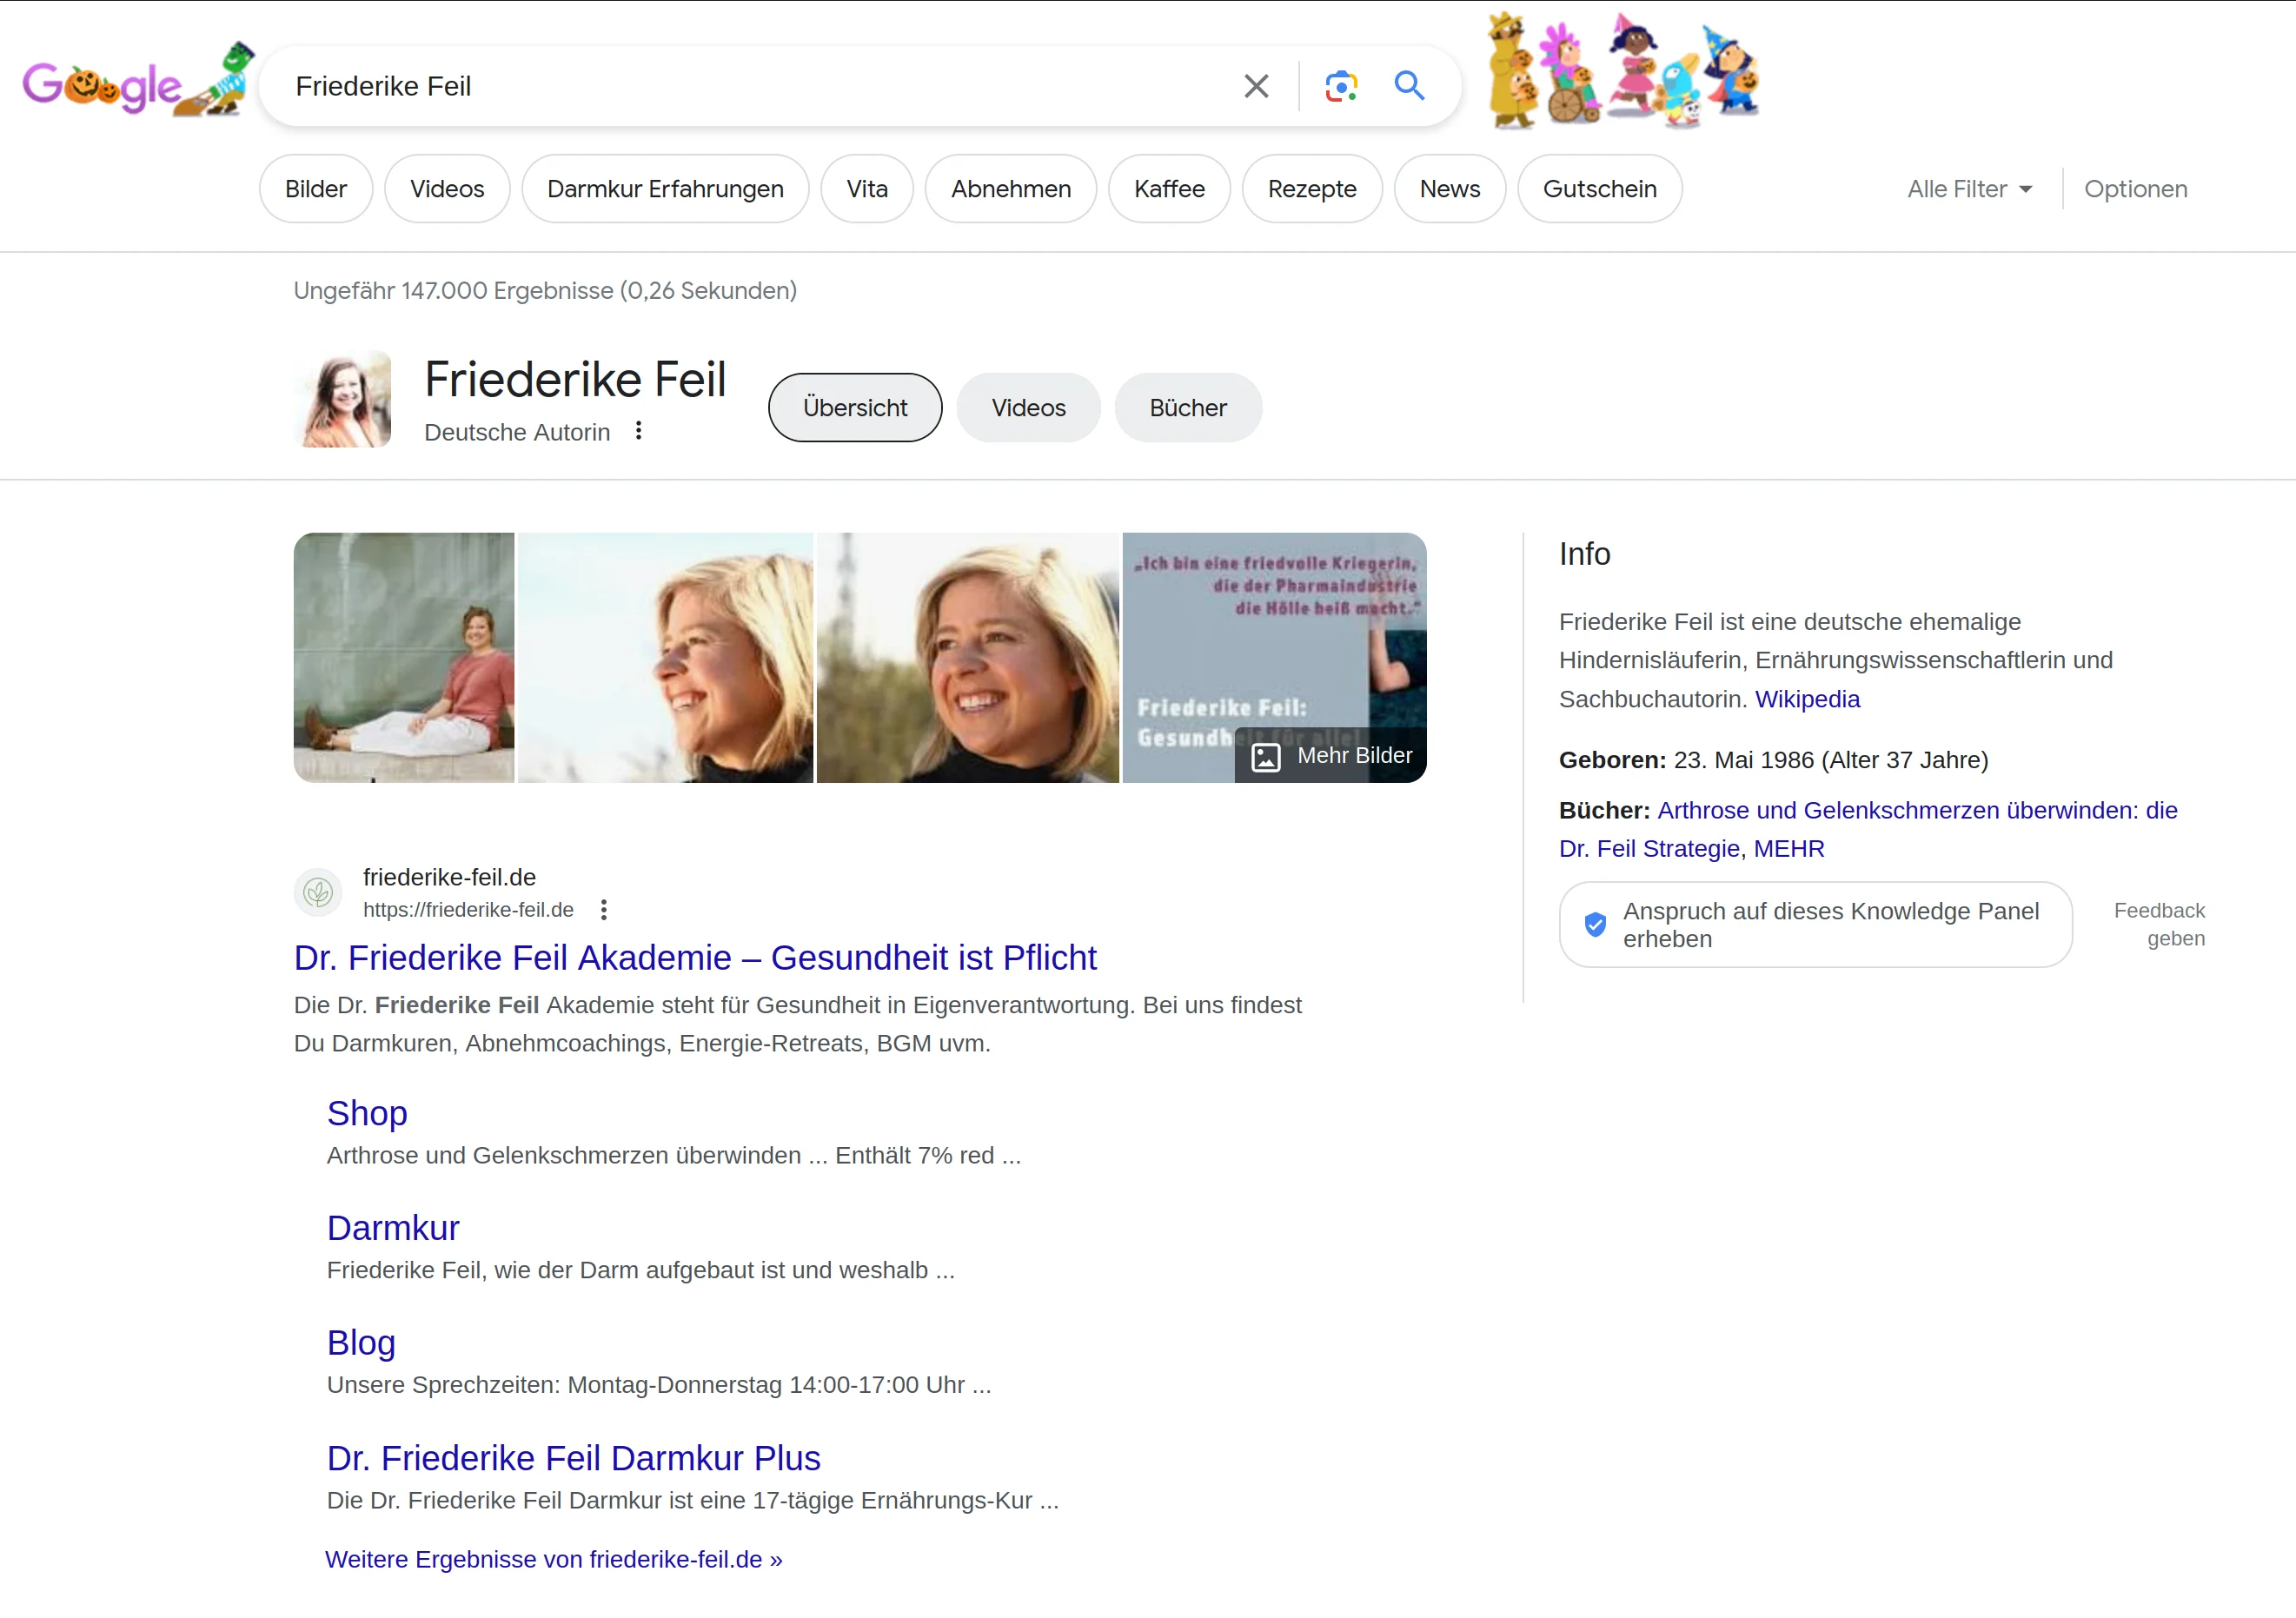Expand the Alle Filter dropdown
Screen dimensions: 2296x1618
coord(1969,189)
